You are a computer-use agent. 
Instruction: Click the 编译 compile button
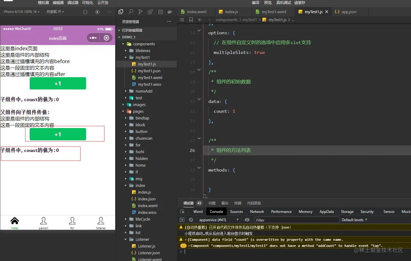tap(256, 2)
